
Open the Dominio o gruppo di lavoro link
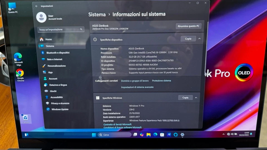135,81
